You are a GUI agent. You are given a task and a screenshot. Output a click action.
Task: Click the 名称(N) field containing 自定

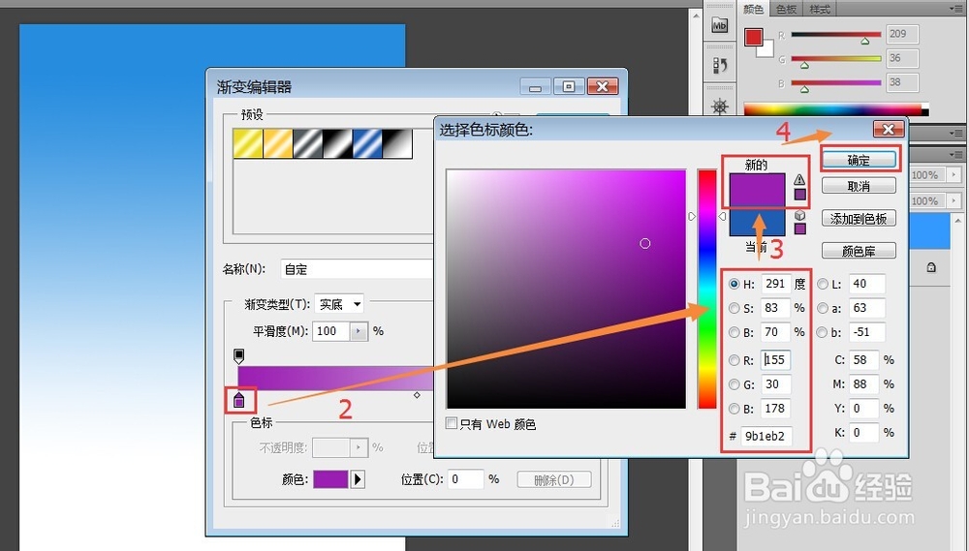pyautogui.click(x=358, y=269)
